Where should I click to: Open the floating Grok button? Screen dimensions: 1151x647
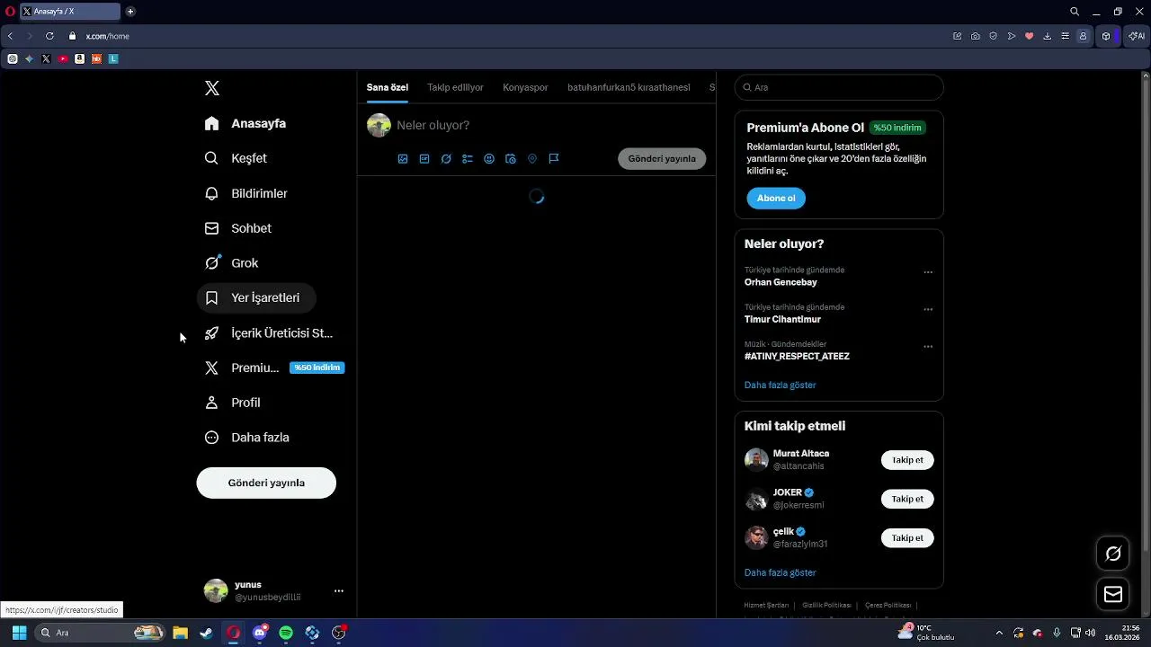[1113, 554]
